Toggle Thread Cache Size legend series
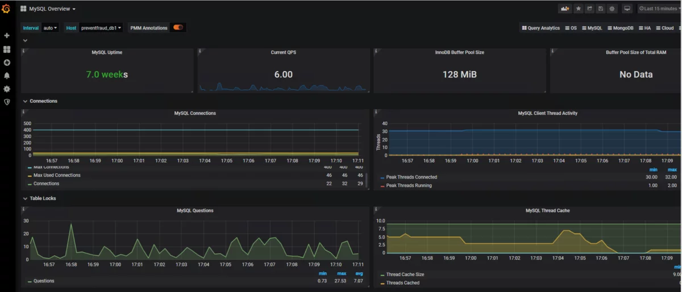 pyautogui.click(x=405, y=274)
